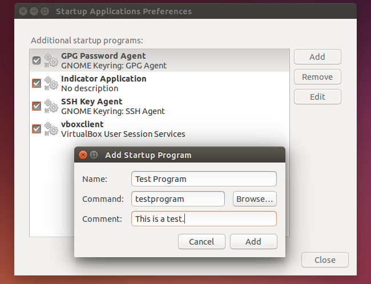Image resolution: width=371 pixels, height=284 pixels.
Task: Focus the Name text field
Action: pyautogui.click(x=204, y=179)
